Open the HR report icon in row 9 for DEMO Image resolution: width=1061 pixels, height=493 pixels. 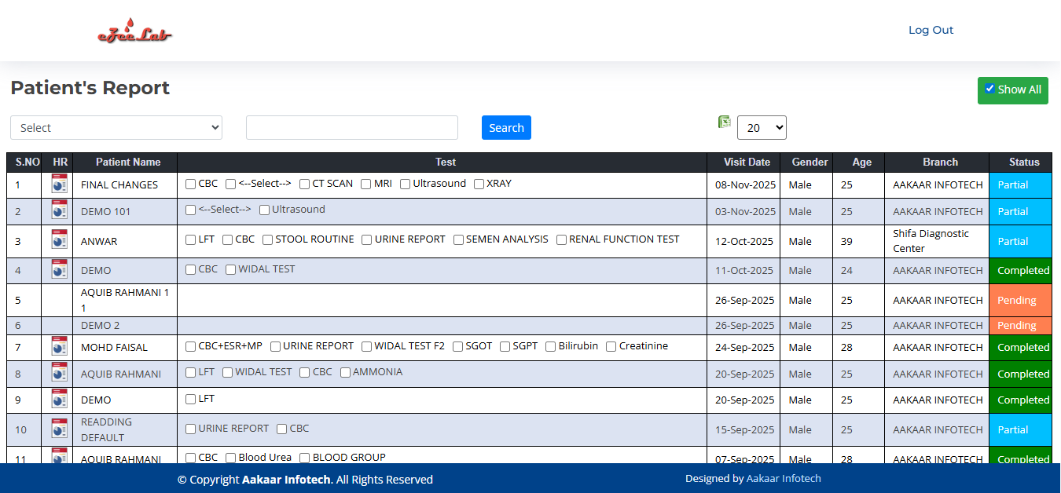pyautogui.click(x=59, y=399)
